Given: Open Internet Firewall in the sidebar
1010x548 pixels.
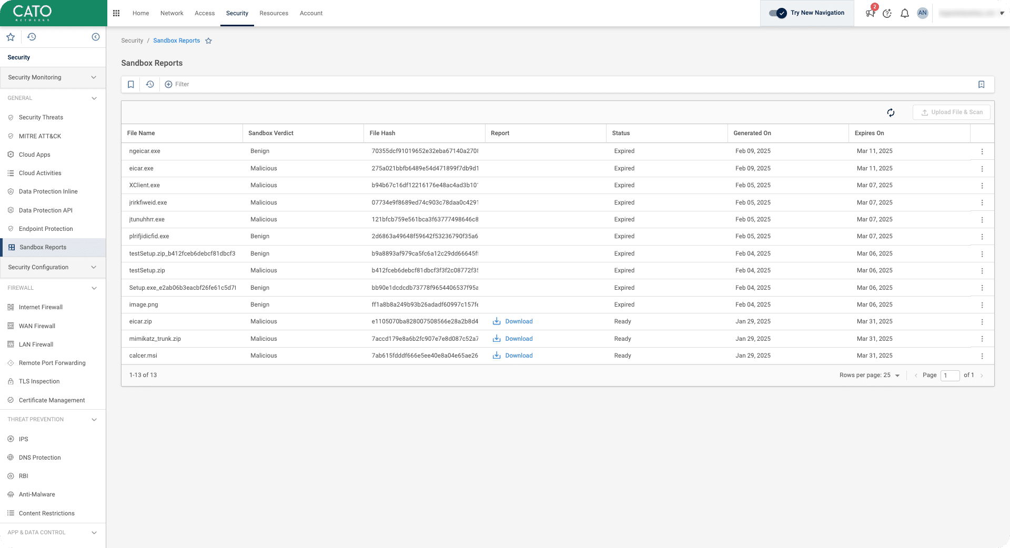Looking at the screenshot, I should [41, 307].
